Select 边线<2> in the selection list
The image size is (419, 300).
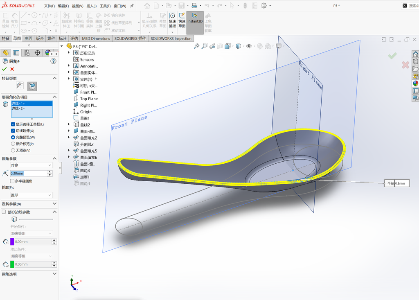click(32, 108)
